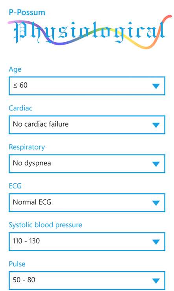Click the Age dropdown arrow icon
The image size is (174, 291).
tap(156, 86)
